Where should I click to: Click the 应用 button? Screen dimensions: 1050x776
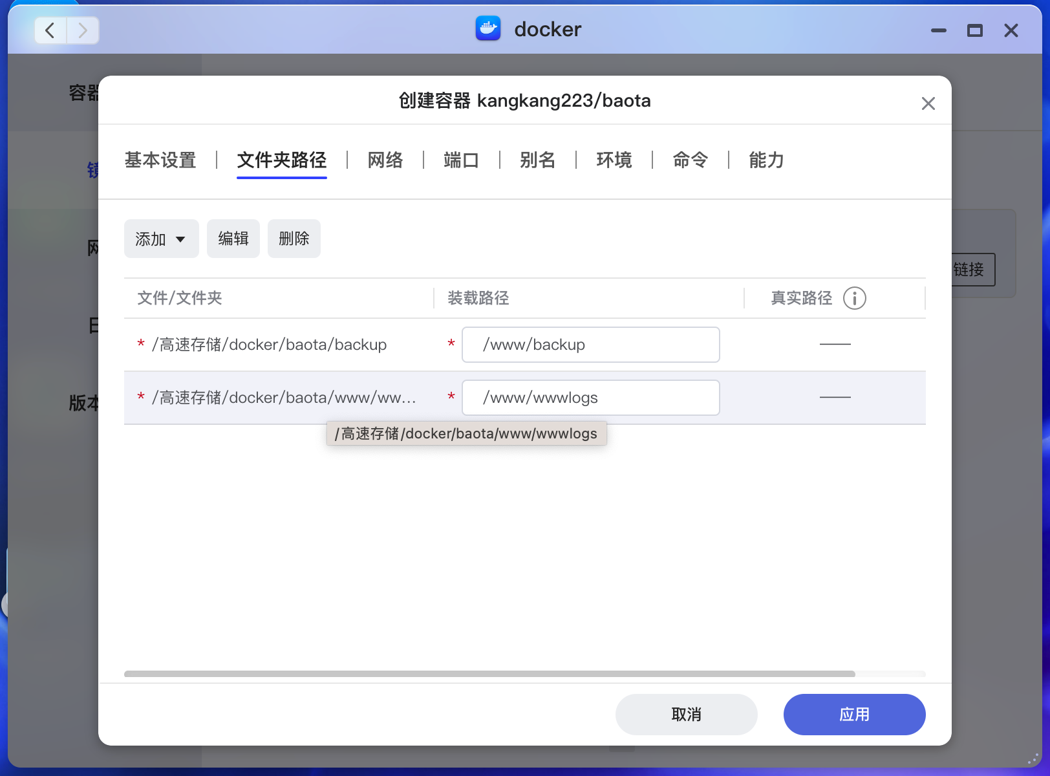click(x=855, y=715)
